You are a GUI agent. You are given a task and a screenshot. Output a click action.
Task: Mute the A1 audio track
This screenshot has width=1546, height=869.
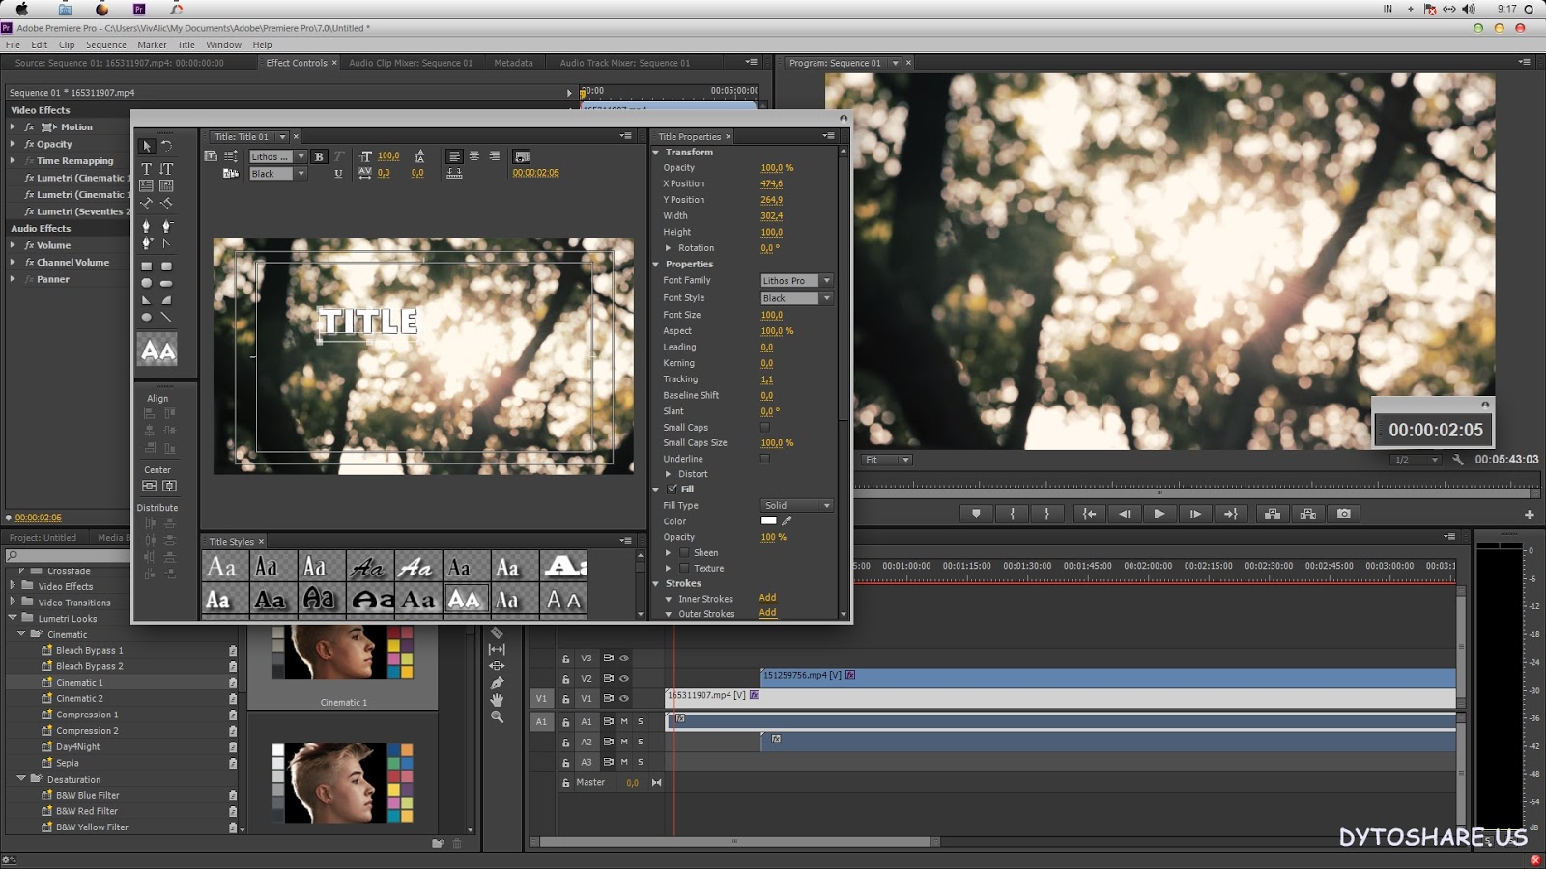[x=624, y=721]
